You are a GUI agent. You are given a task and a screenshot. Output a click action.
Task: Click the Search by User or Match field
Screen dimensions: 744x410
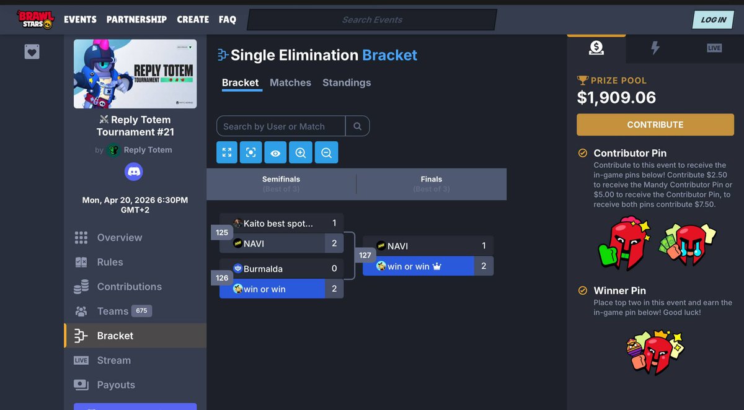click(281, 126)
